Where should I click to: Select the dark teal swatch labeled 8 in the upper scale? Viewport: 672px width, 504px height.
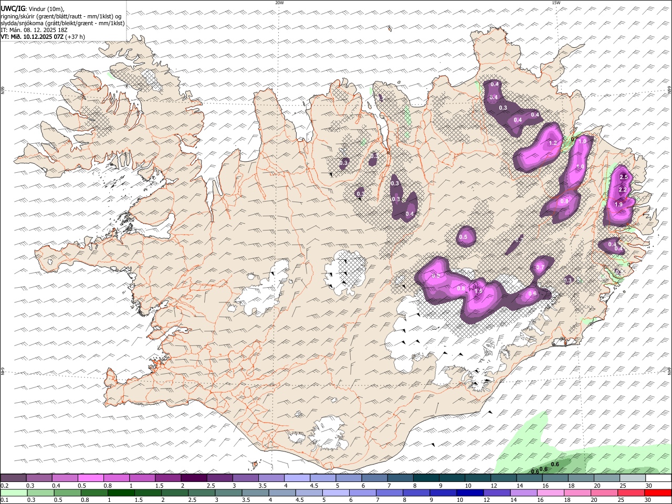coord(426,478)
